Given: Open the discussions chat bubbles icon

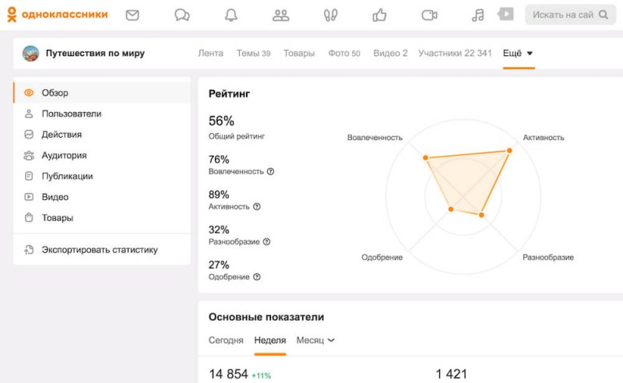Looking at the screenshot, I should coord(181,15).
